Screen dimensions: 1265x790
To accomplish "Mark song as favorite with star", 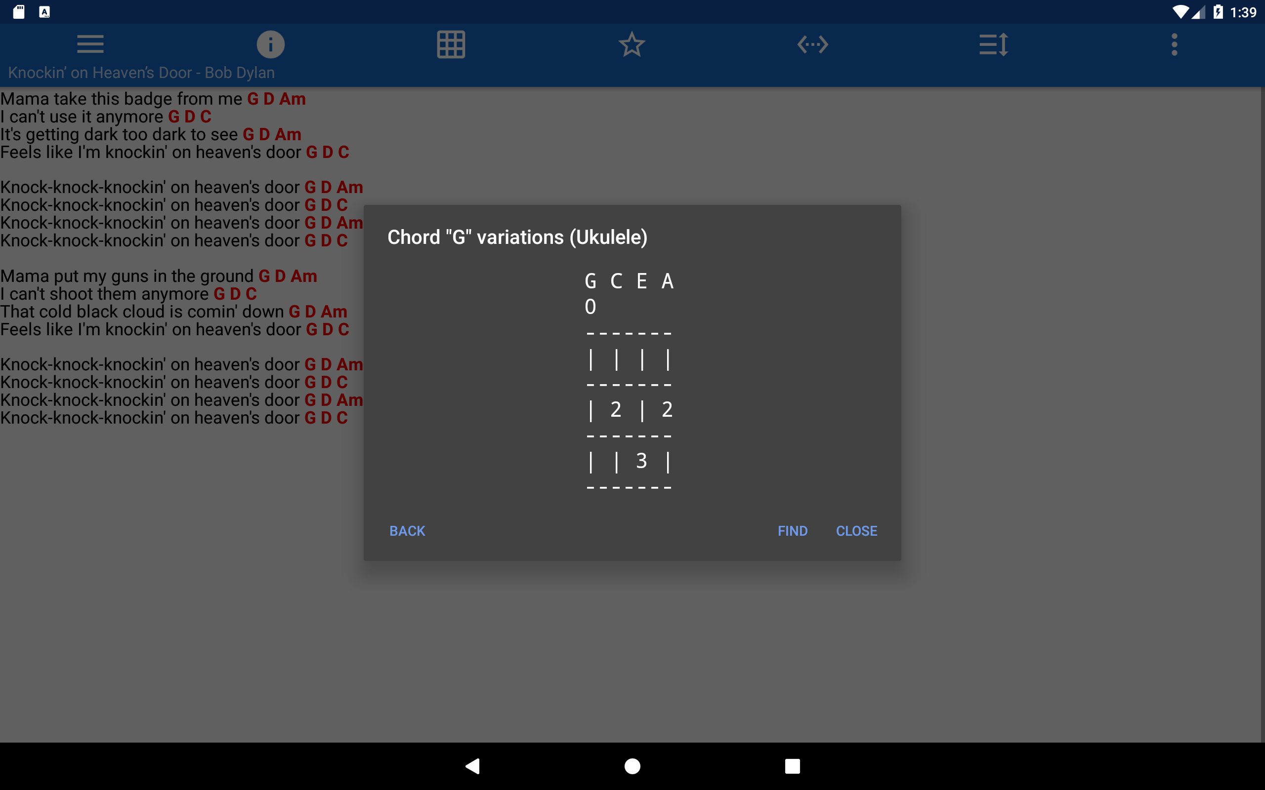I will pyautogui.click(x=632, y=44).
